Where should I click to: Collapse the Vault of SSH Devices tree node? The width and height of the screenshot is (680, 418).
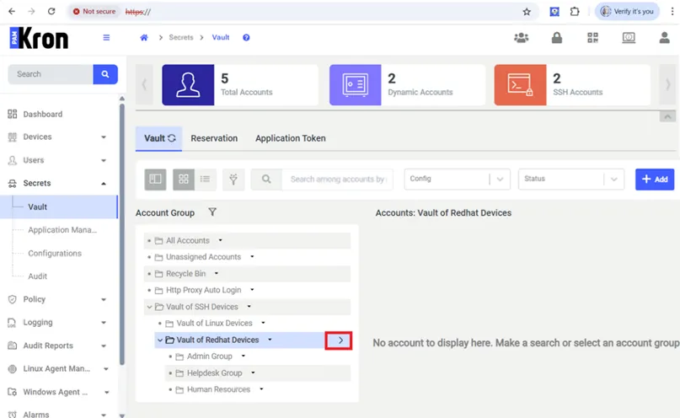click(150, 307)
